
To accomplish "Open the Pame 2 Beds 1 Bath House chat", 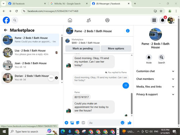I will click(30, 40).
